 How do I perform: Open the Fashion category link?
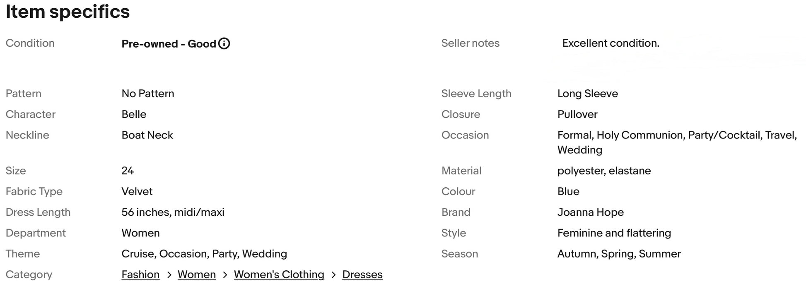(x=140, y=274)
